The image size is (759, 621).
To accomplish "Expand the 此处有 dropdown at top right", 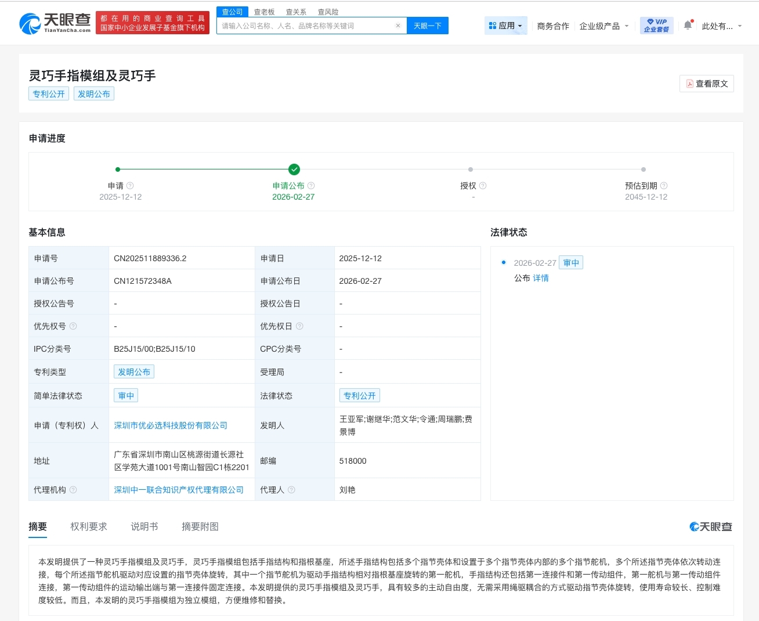I will click(x=722, y=27).
